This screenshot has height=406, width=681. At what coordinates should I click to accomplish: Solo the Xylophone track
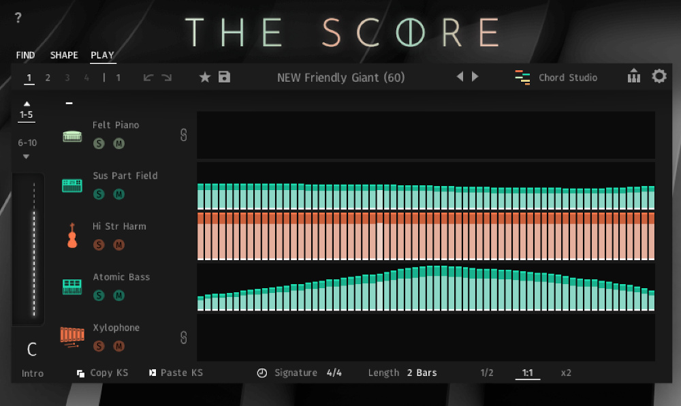point(99,346)
